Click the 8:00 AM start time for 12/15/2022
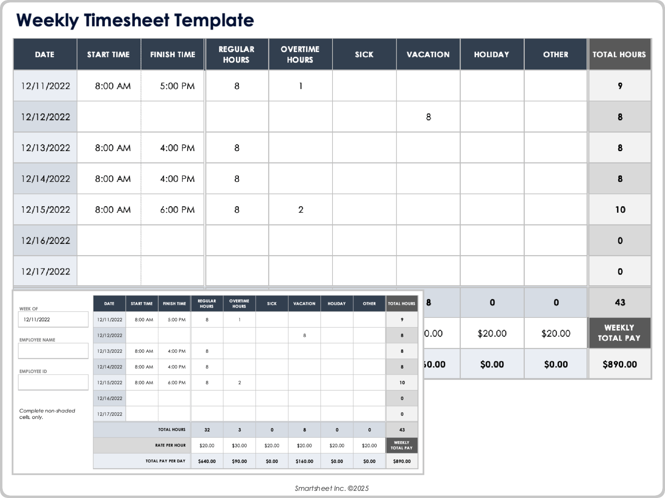Image resolution: width=665 pixels, height=498 pixels. pos(113,210)
